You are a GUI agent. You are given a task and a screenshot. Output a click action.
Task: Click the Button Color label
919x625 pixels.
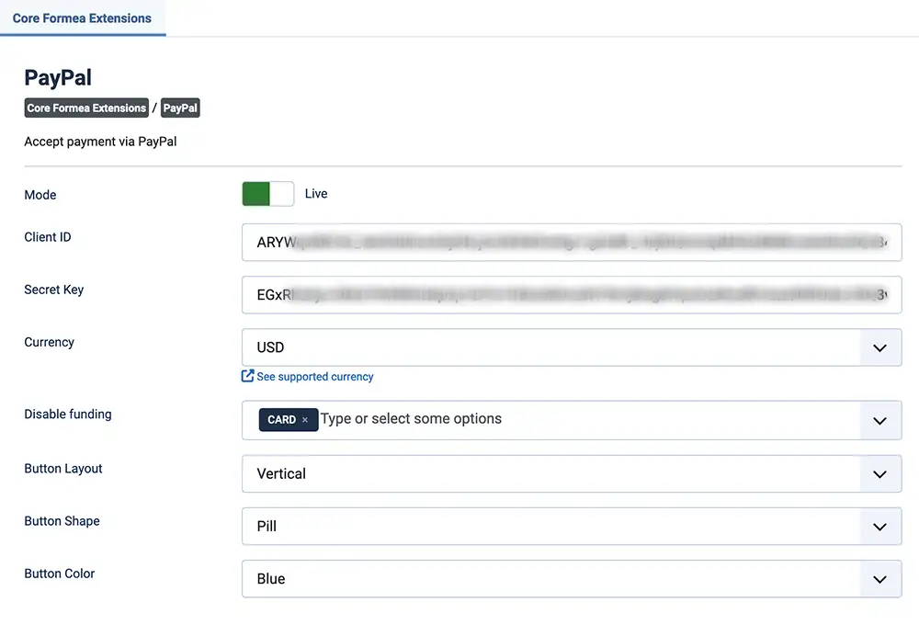(x=59, y=574)
